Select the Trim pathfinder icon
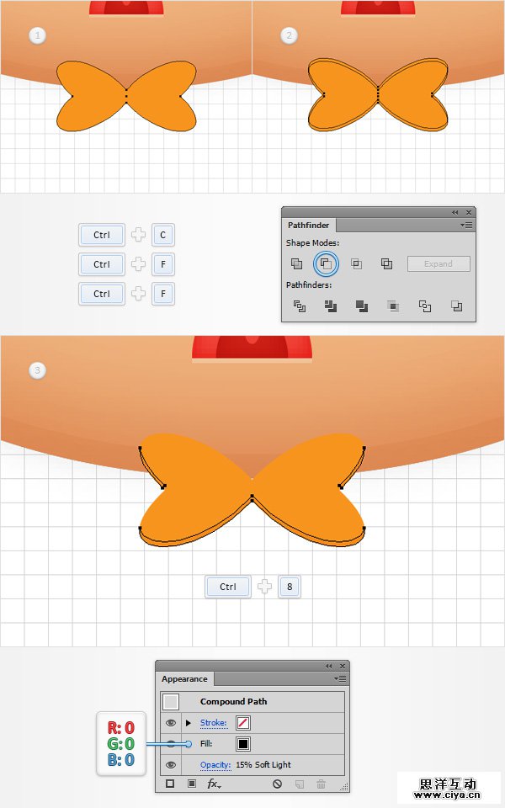The image size is (505, 808). pyautogui.click(x=331, y=306)
